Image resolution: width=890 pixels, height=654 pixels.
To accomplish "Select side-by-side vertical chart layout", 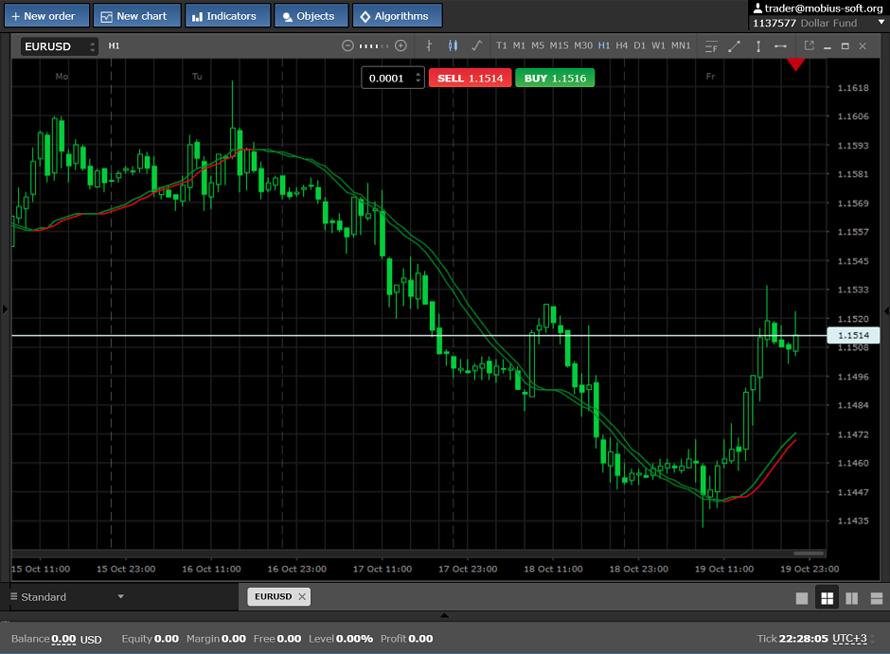I will coord(851,598).
